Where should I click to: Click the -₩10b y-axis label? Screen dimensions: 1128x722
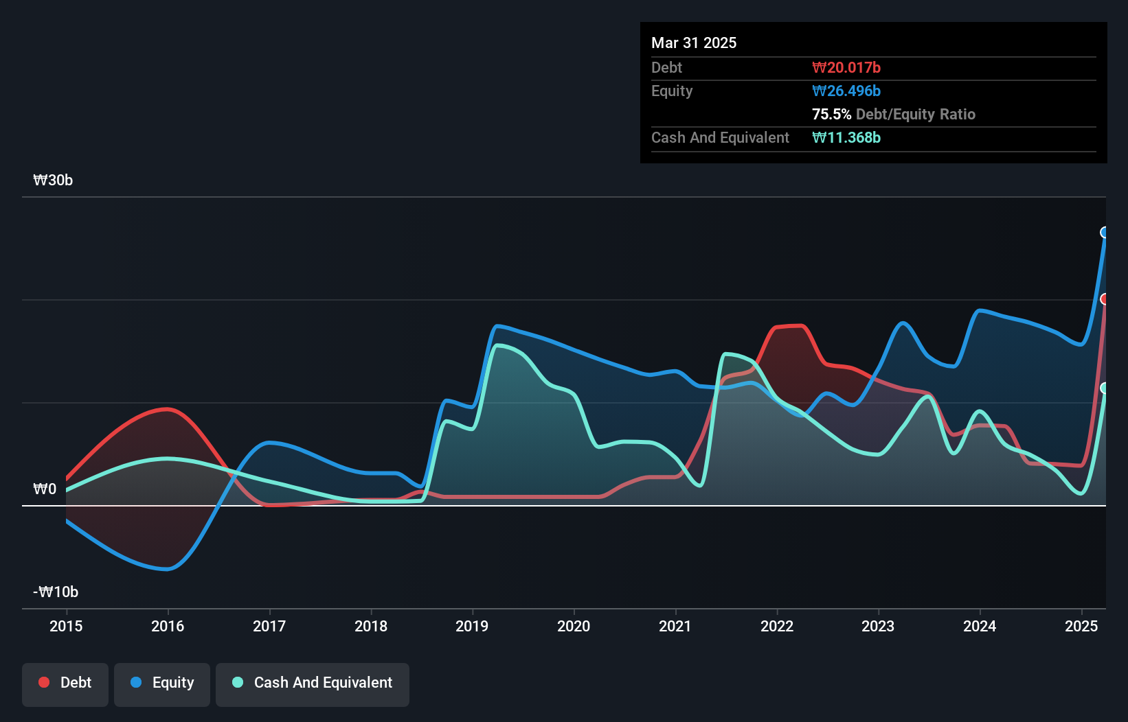pyautogui.click(x=56, y=592)
